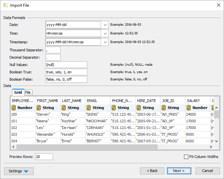Select the cell "AD_PRES"
This screenshot has width=224, height=179.
tap(173, 114)
